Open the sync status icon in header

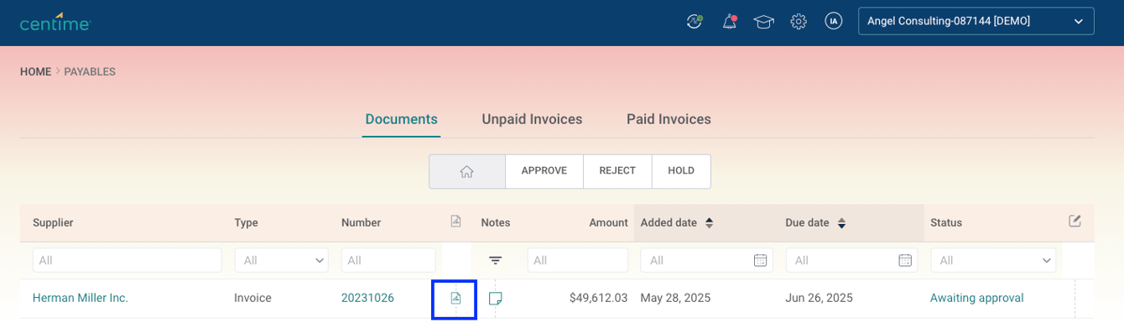(x=694, y=21)
